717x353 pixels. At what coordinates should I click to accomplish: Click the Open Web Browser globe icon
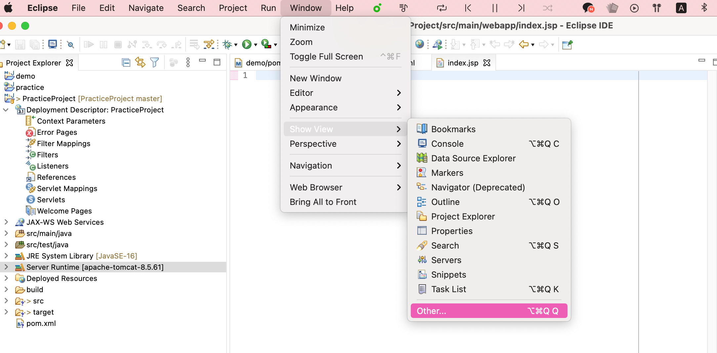(420, 44)
